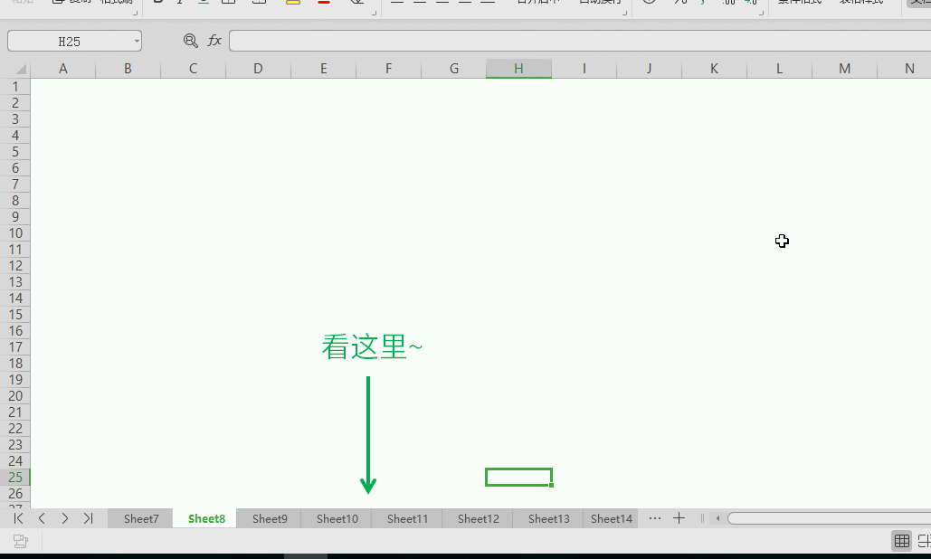Click the horizontal scrollbar left arrow

[717, 518]
